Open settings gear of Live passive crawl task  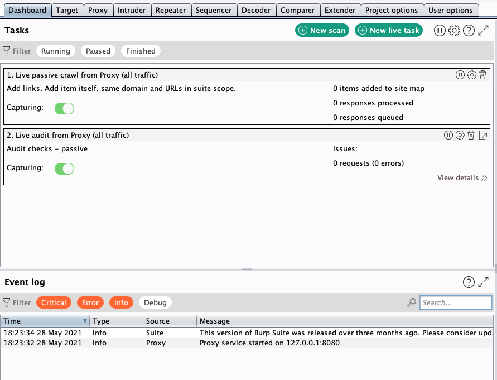[x=472, y=75]
